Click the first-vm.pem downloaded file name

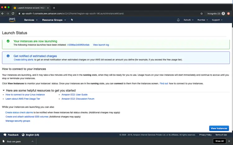click(x=14, y=142)
